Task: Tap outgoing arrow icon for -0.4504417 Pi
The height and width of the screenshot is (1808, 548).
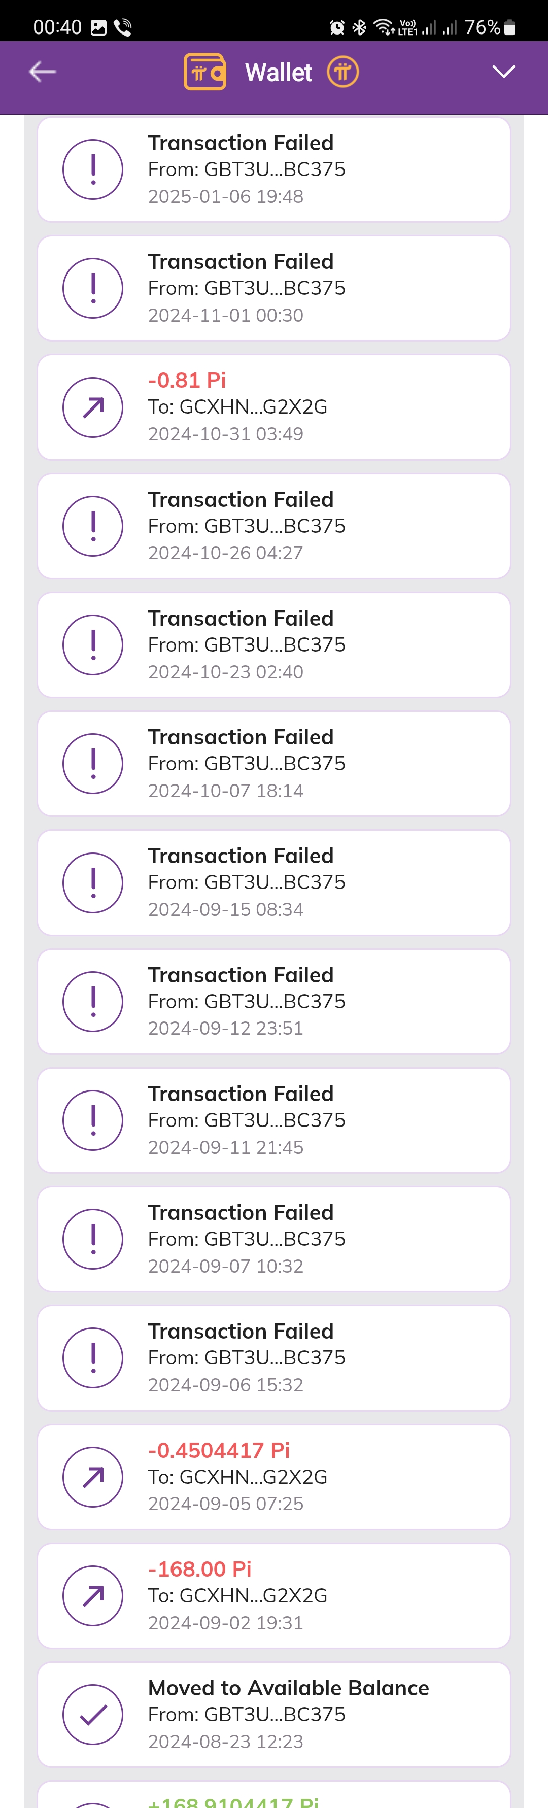Action: pos(93,1477)
